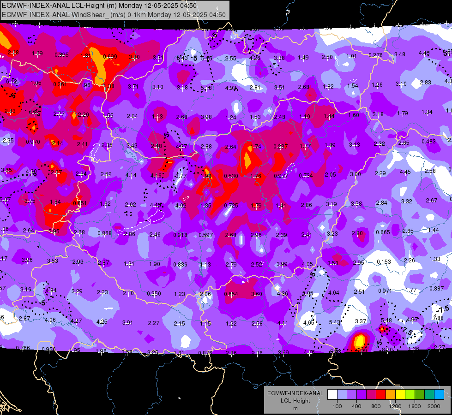
Task: Click the wind shear value 0.918
Action: point(180,235)
